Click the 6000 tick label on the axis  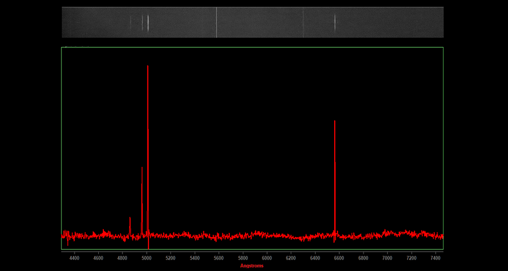tap(266, 258)
